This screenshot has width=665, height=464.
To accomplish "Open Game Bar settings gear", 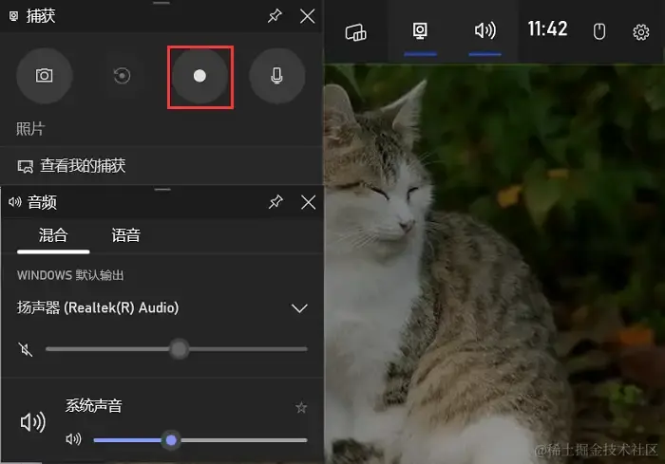I will tap(641, 31).
